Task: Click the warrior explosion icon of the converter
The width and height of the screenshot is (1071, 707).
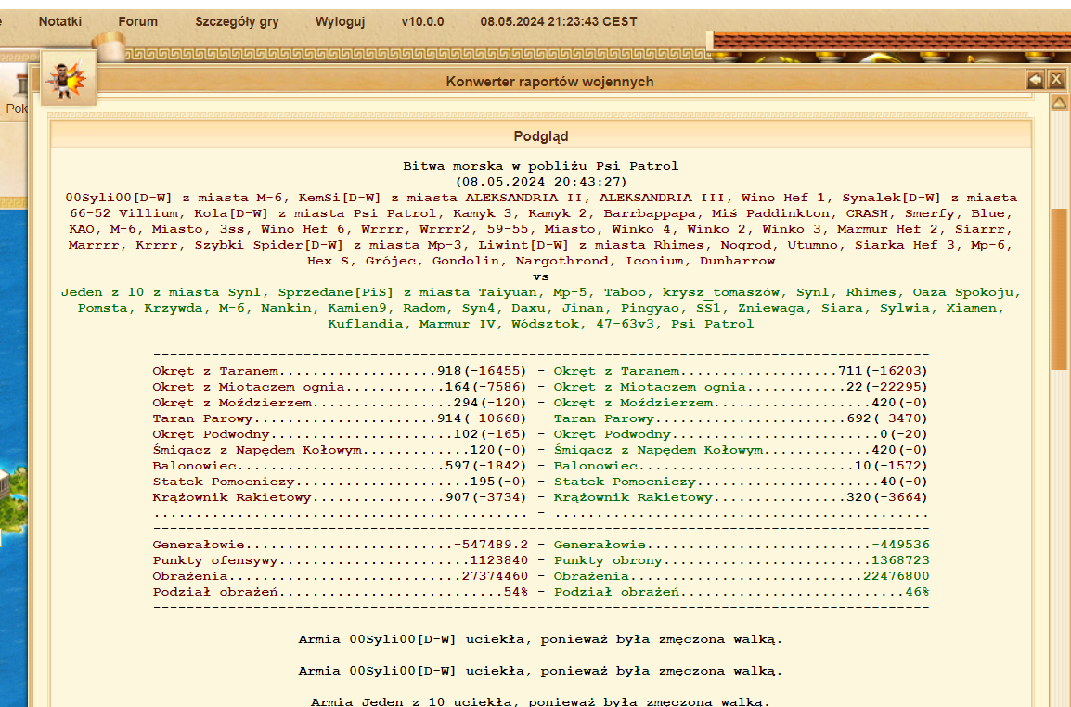Action: click(x=69, y=79)
